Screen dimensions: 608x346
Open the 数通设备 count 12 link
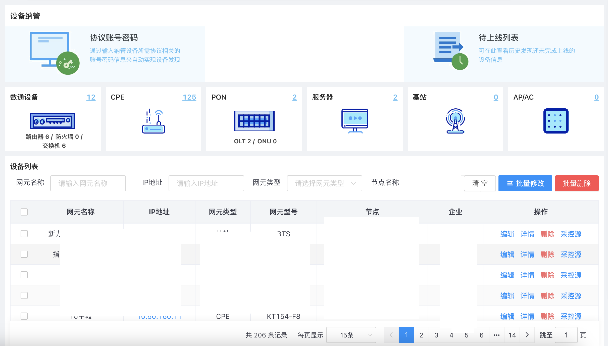click(91, 97)
